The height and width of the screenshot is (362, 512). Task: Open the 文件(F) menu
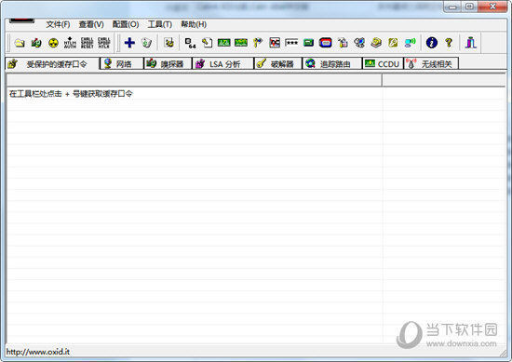(58, 24)
